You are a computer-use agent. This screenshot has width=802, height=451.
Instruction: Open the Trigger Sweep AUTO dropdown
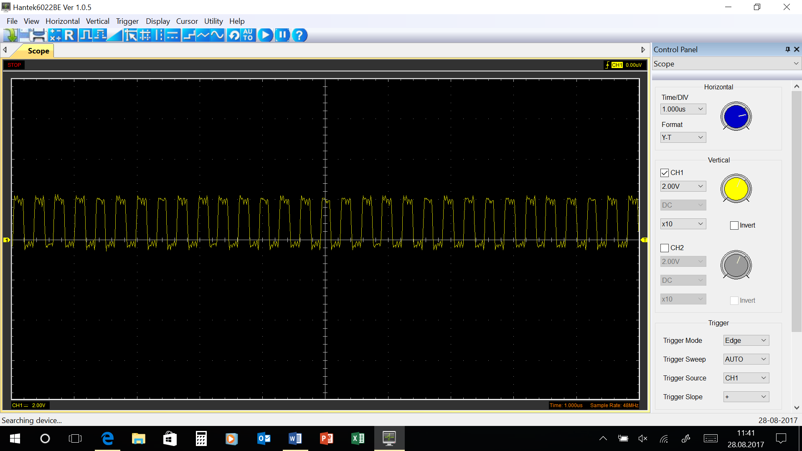746,359
